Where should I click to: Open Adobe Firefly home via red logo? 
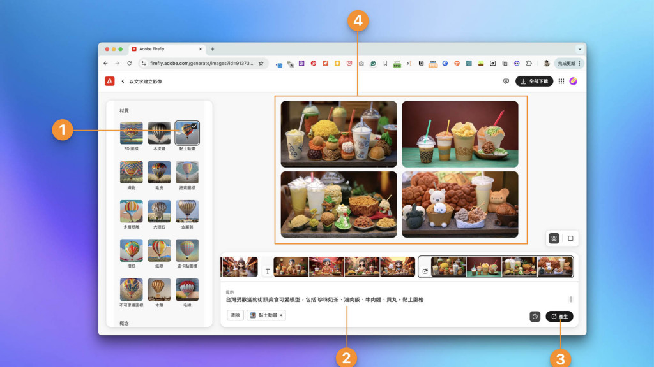110,81
